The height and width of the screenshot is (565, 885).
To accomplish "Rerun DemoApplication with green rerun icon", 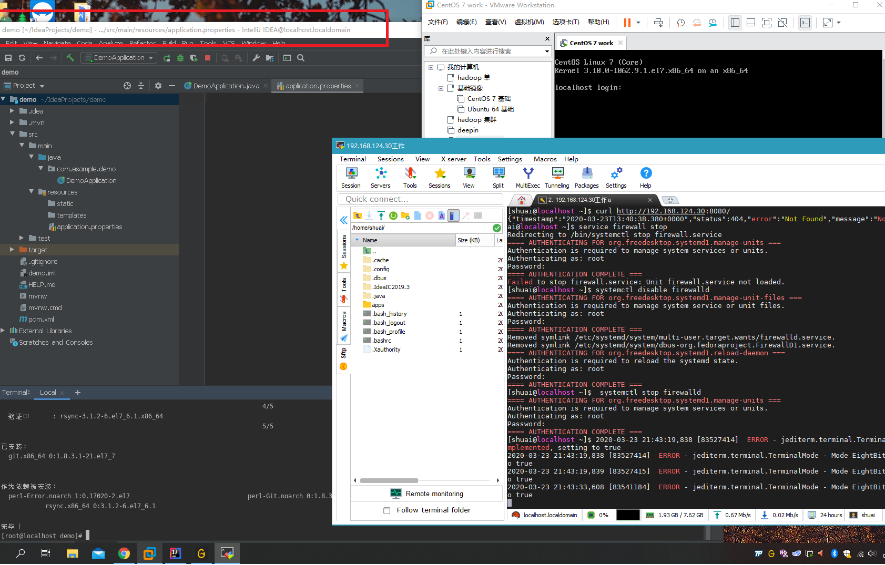I will (x=167, y=58).
